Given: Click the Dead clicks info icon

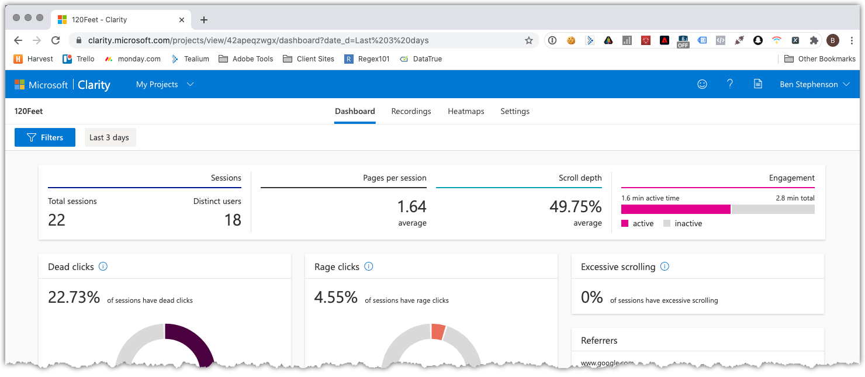Looking at the screenshot, I should 103,267.
